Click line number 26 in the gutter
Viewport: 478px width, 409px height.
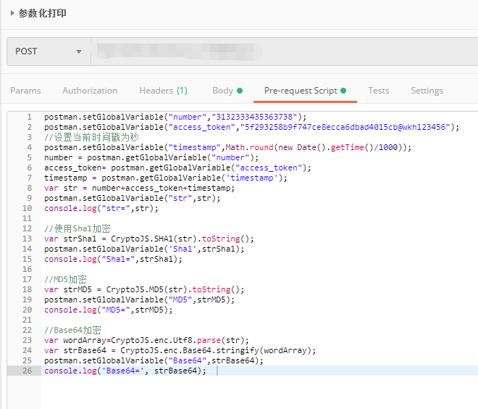(x=27, y=371)
